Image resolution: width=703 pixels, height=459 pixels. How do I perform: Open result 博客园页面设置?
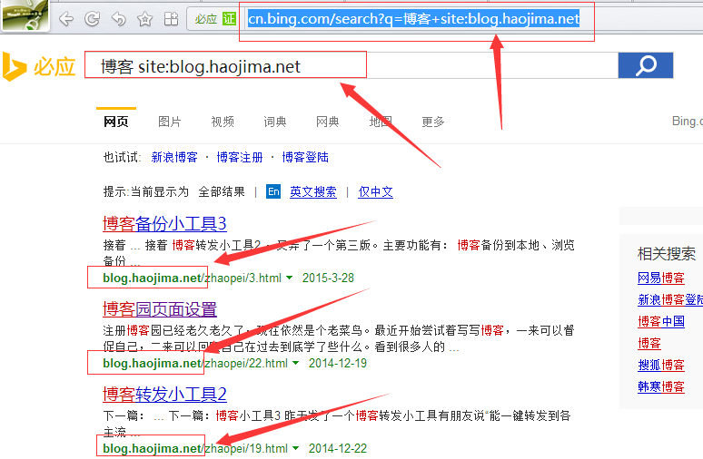click(x=160, y=309)
